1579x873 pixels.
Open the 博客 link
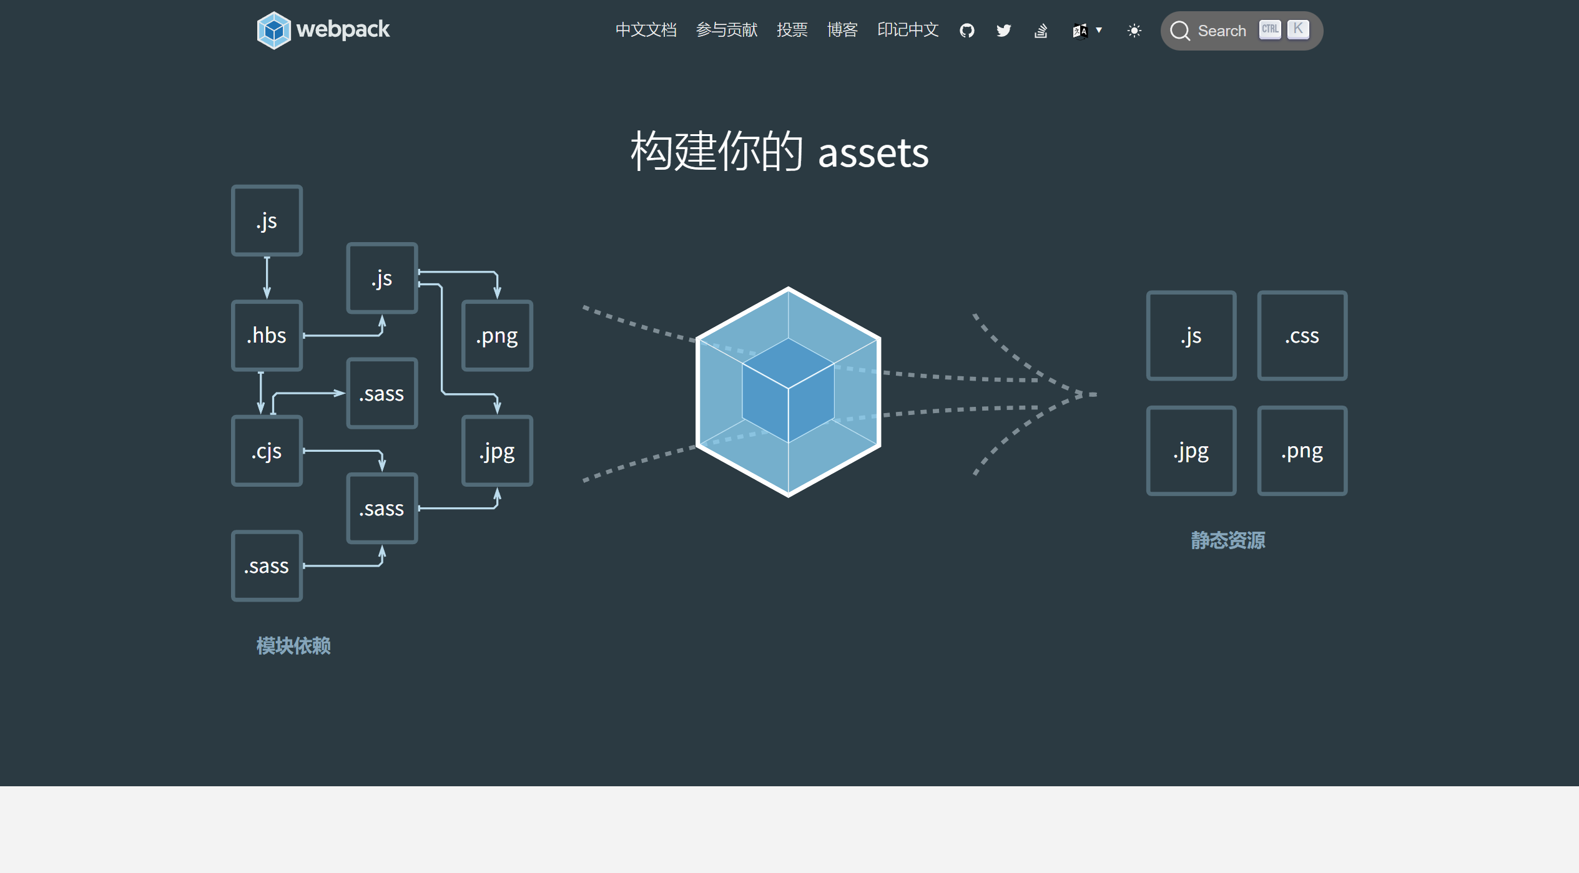[x=842, y=30]
